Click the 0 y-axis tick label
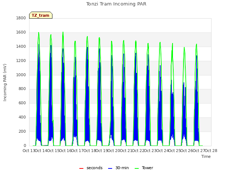233x175 pixels. 25,146
